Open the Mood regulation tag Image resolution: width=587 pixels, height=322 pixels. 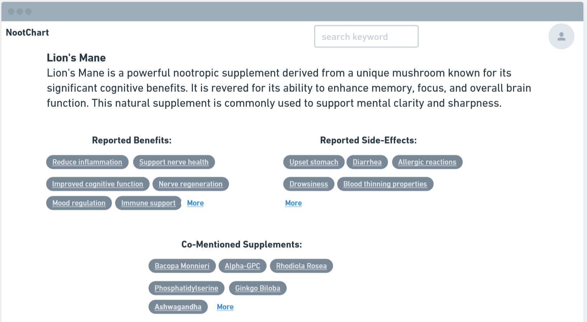coord(79,203)
